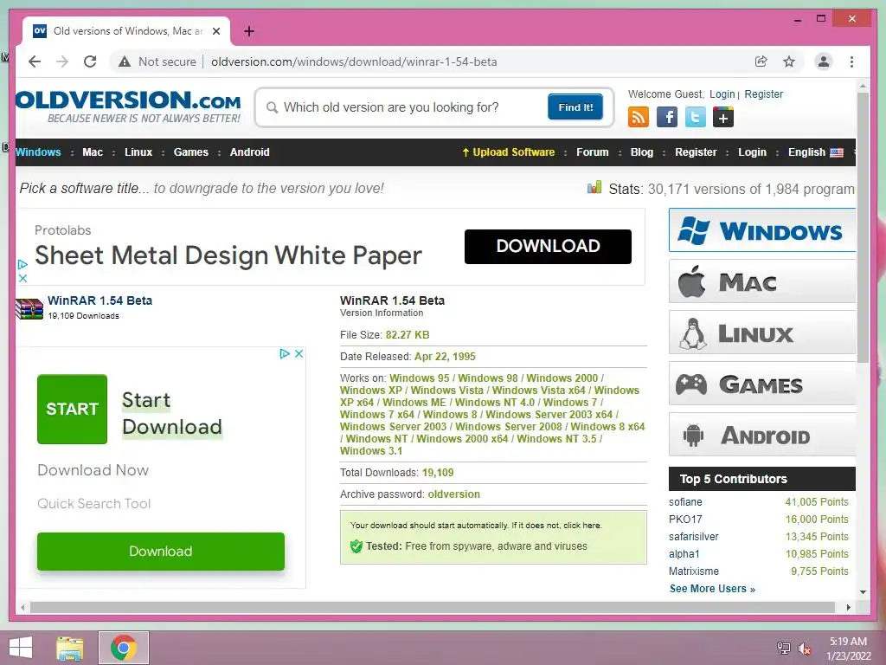Click the magnifier icon in search box
The height and width of the screenshot is (665, 886).
point(272,107)
